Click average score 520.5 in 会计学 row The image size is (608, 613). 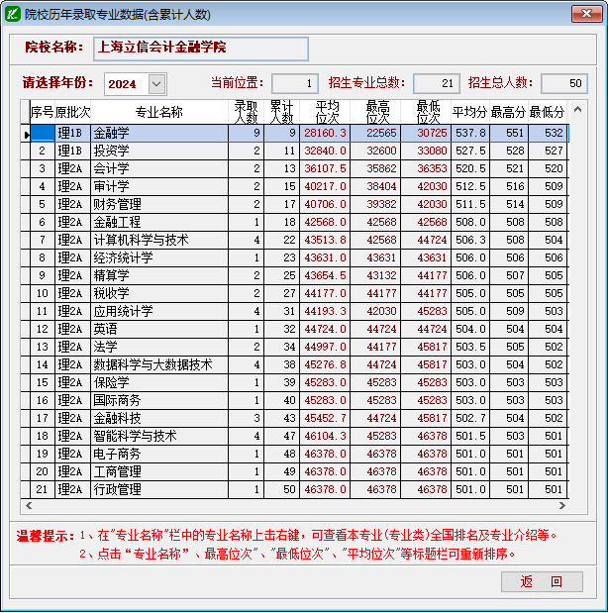pos(470,169)
